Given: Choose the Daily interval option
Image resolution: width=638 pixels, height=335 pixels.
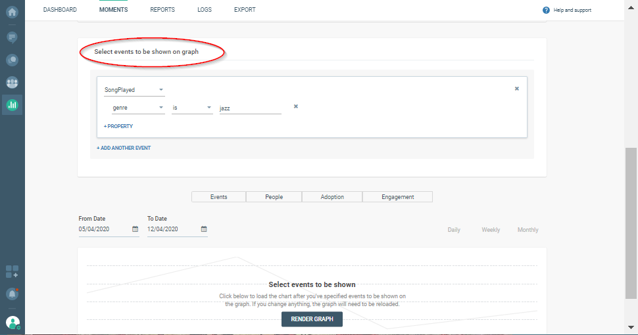Looking at the screenshot, I should 454,230.
